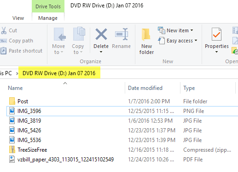Click the Move to icon
238x172 pixels.
[x=59, y=34]
